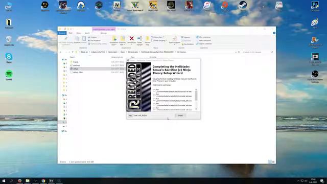Click the refresh icon beside address bar
The width and height of the screenshot is (327, 184).
(x=239, y=52)
